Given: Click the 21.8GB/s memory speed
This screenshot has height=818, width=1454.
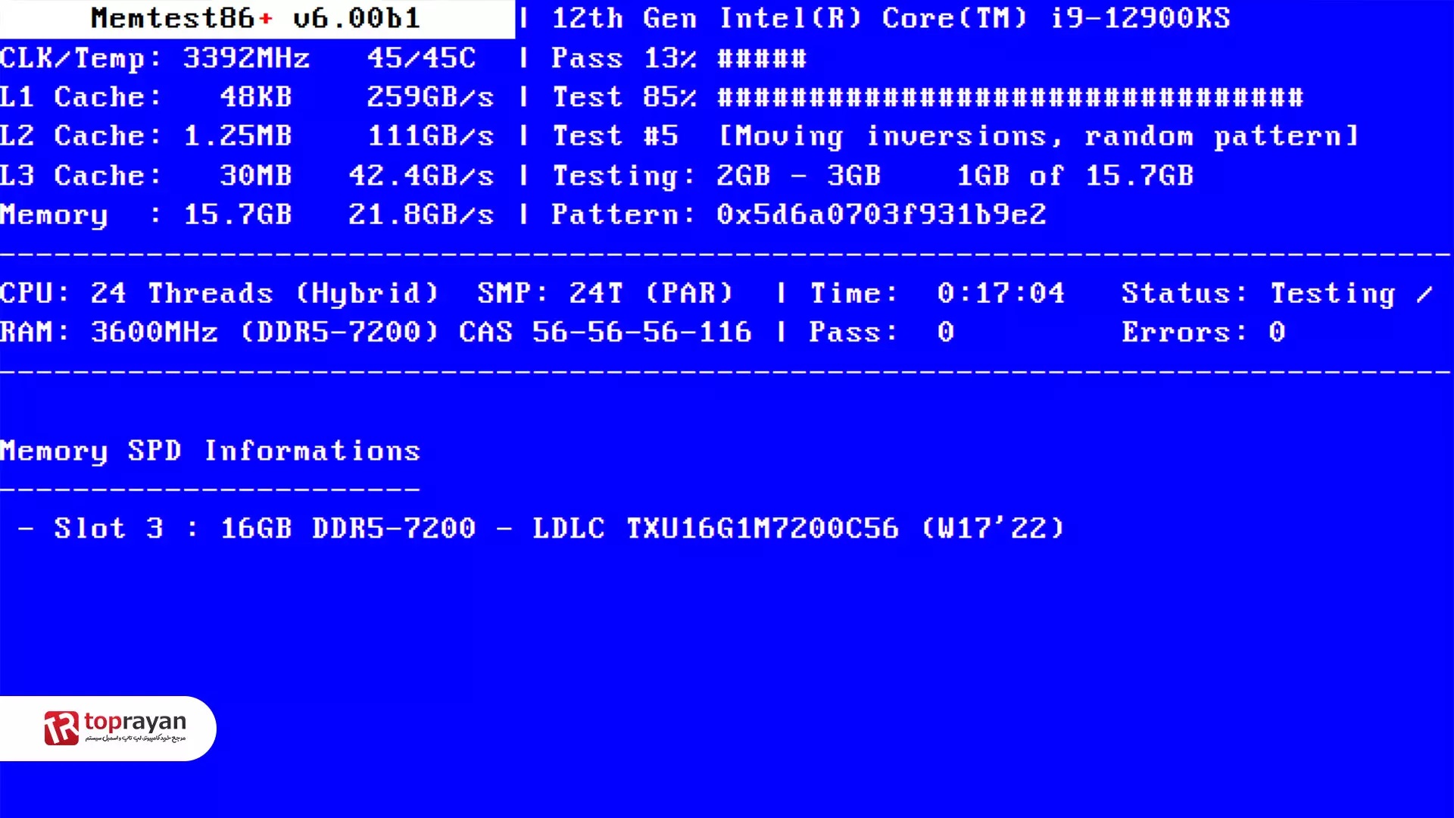Looking at the screenshot, I should tap(421, 214).
